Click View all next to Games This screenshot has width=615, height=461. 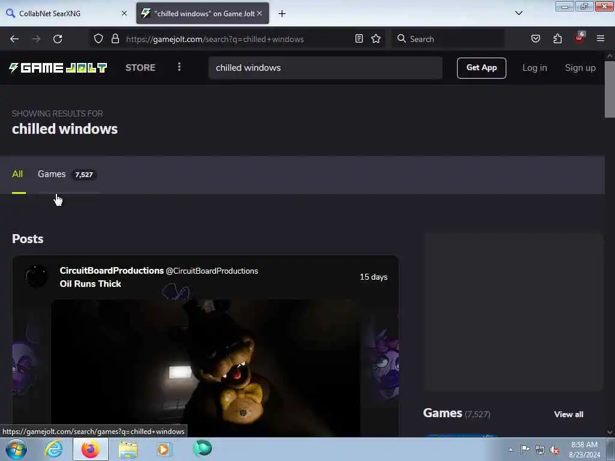tap(568, 414)
